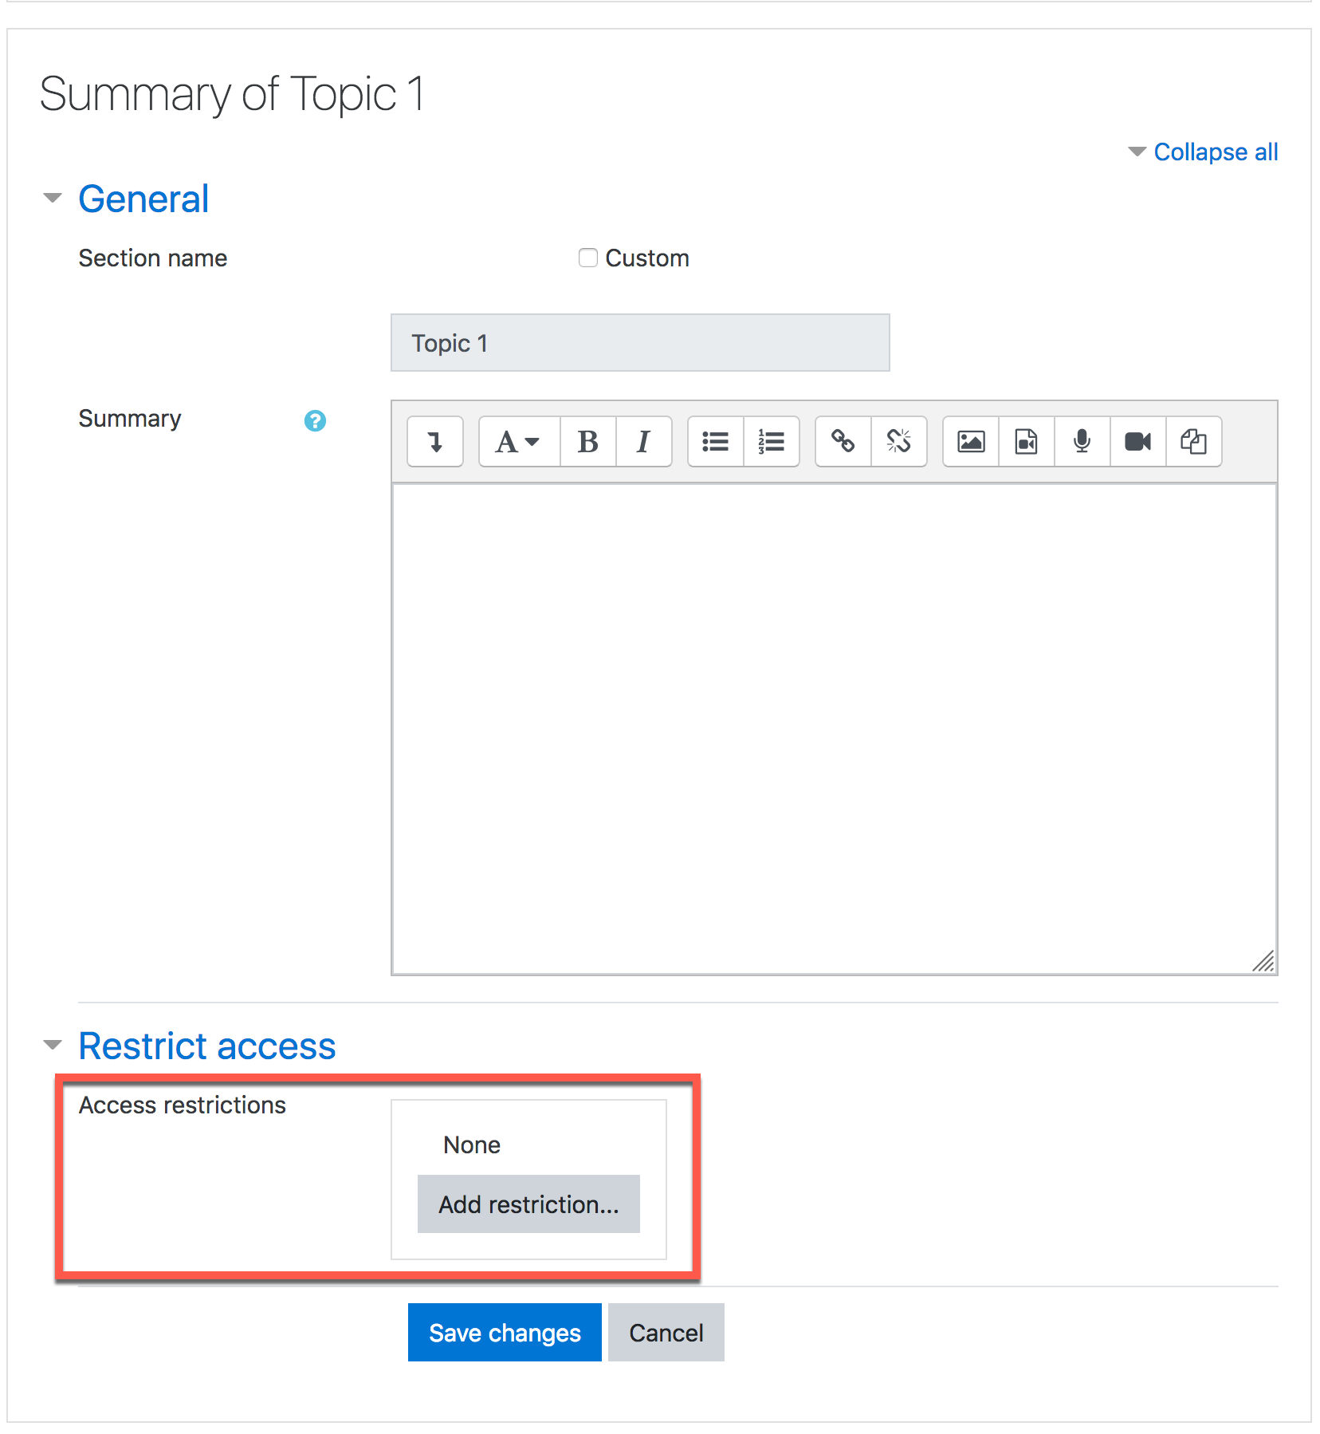Insert an ordered numbered list
This screenshot has width=1320, height=1434.
771,441
